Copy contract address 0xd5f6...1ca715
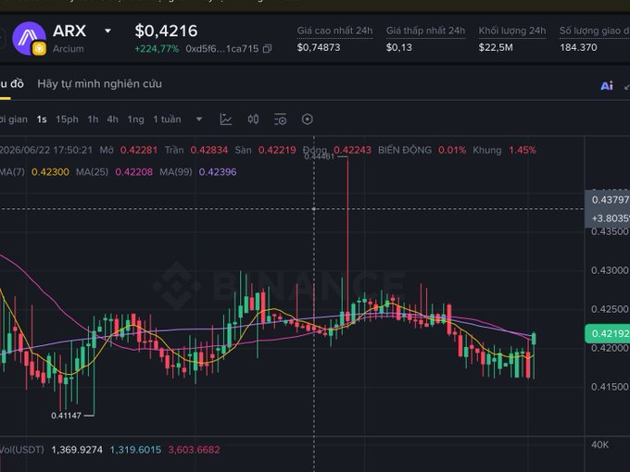The width and height of the screenshot is (630, 472). click(x=267, y=49)
